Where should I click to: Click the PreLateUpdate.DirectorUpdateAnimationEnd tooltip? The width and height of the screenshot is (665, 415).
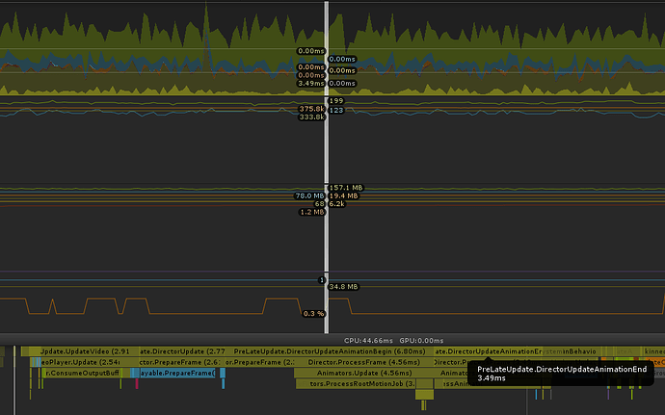coord(561,374)
